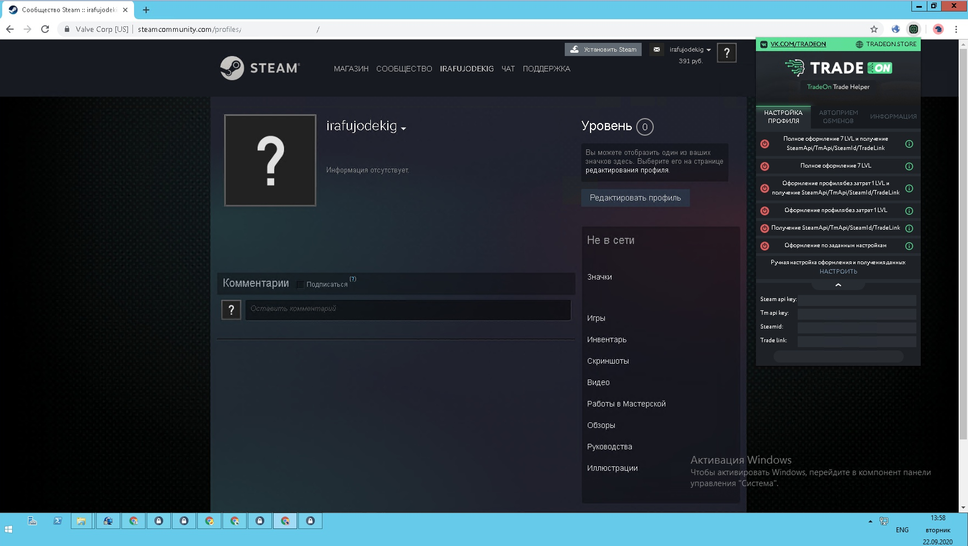Click the Steam logo in header

coord(260,68)
